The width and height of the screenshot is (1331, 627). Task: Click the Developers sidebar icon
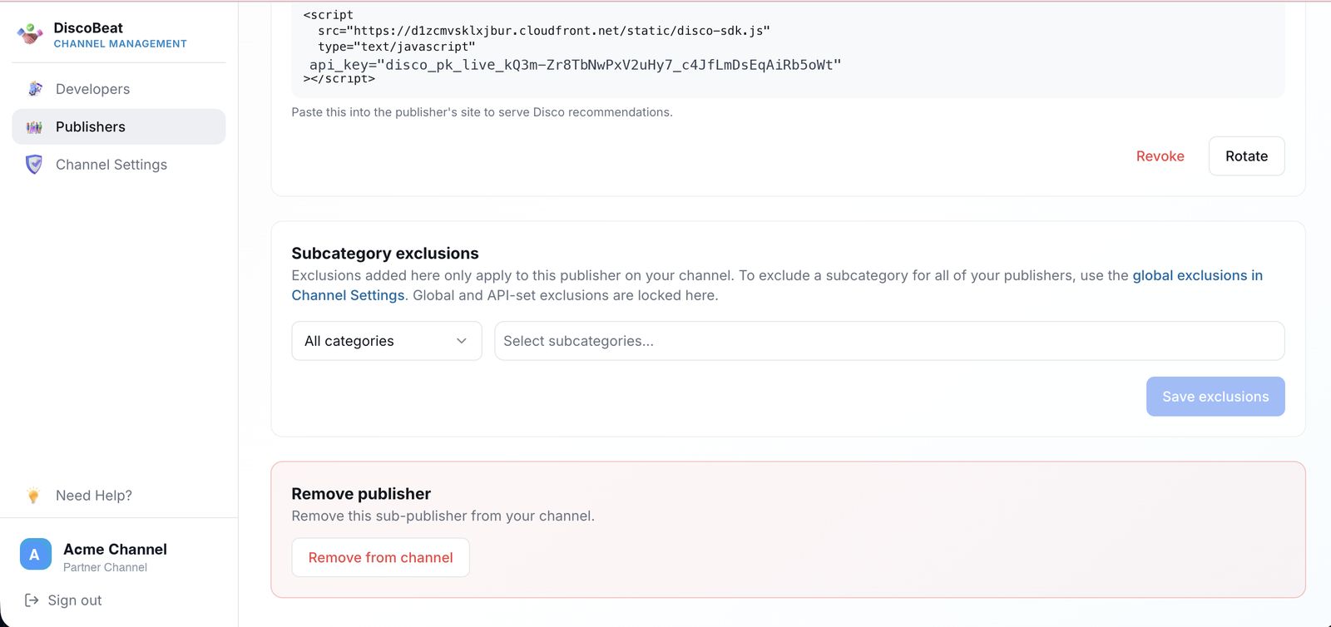point(34,89)
